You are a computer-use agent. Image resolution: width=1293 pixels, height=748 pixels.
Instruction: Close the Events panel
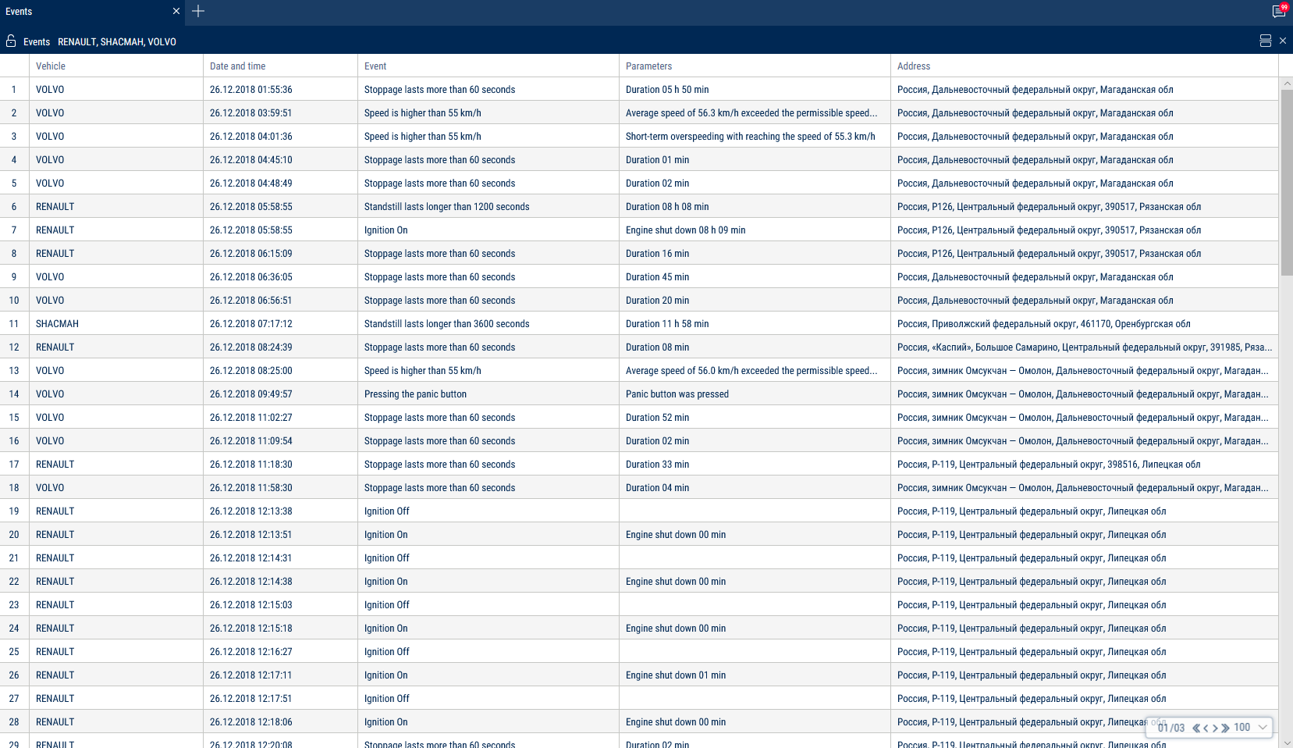[x=1283, y=41]
